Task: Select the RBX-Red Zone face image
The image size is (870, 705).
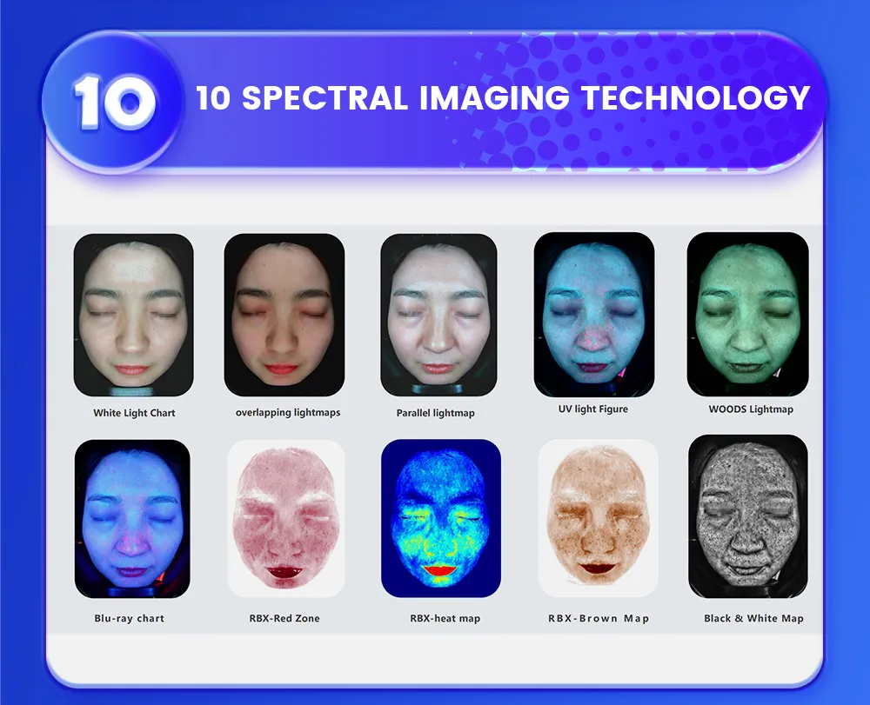Action: [285, 518]
